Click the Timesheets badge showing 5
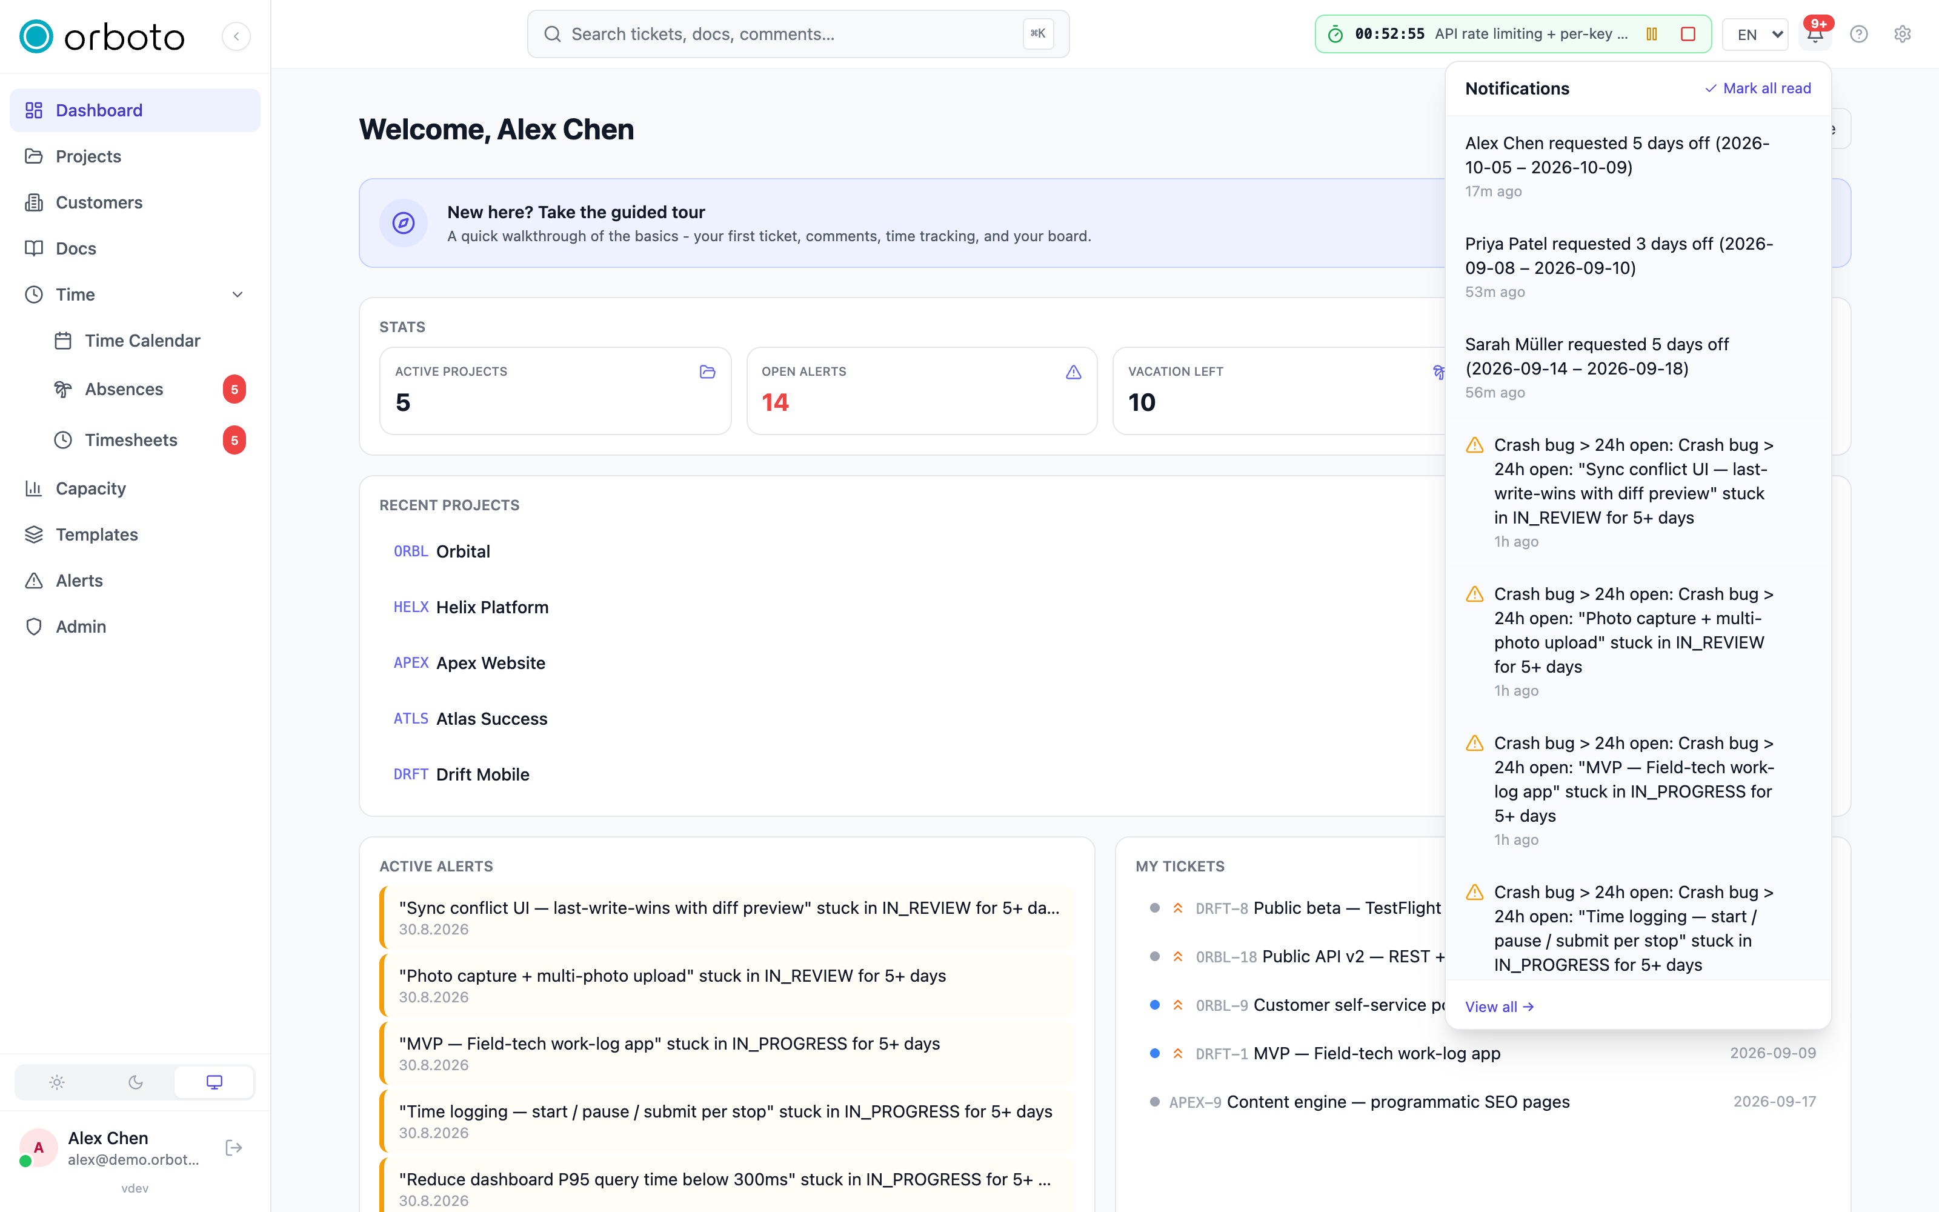 (x=234, y=440)
